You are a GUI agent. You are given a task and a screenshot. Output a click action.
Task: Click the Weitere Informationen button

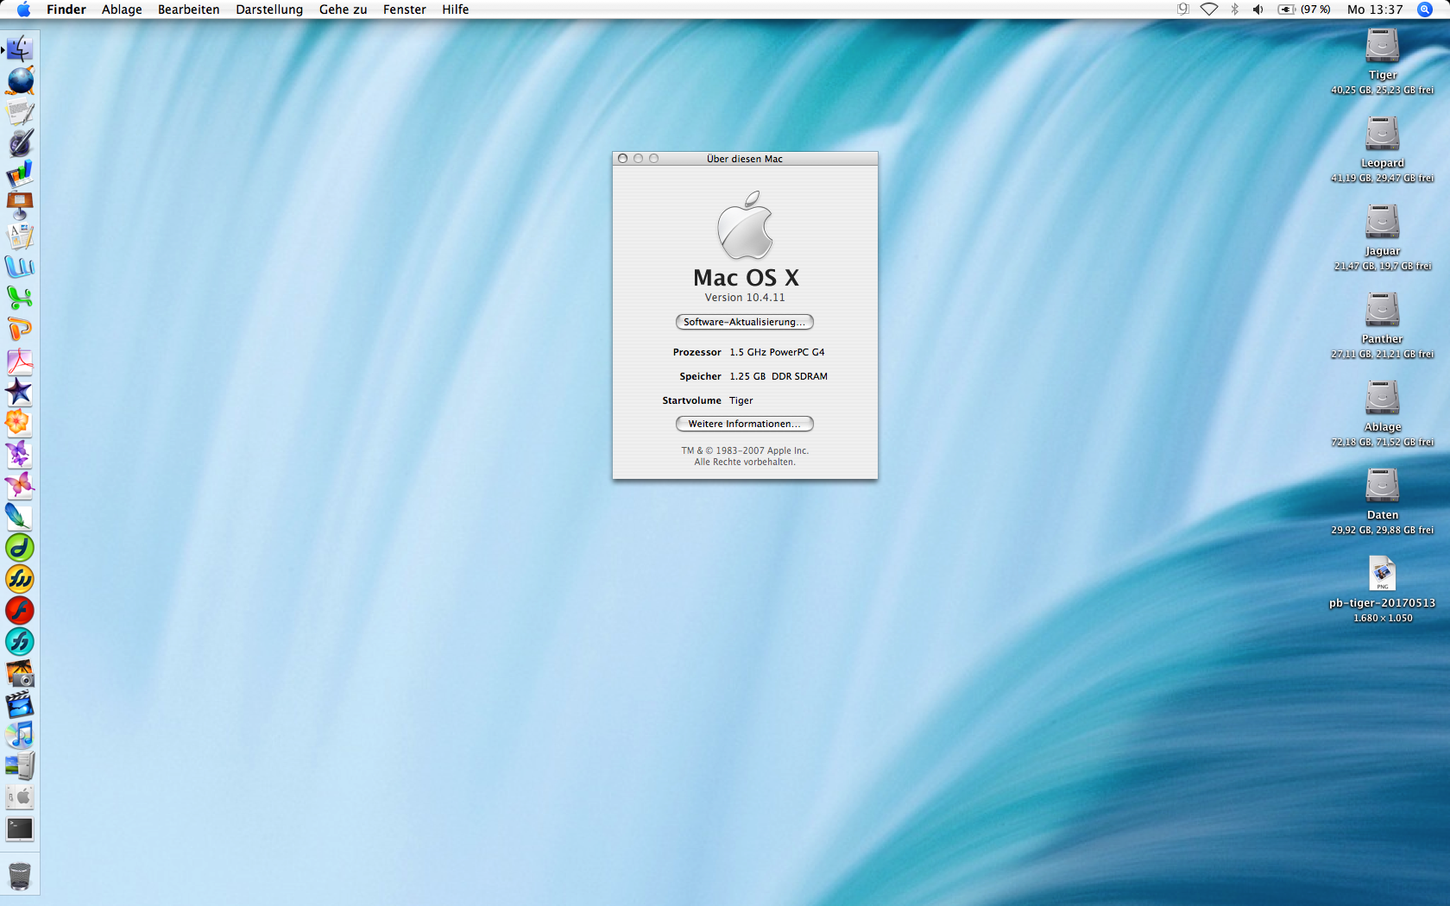tap(744, 424)
